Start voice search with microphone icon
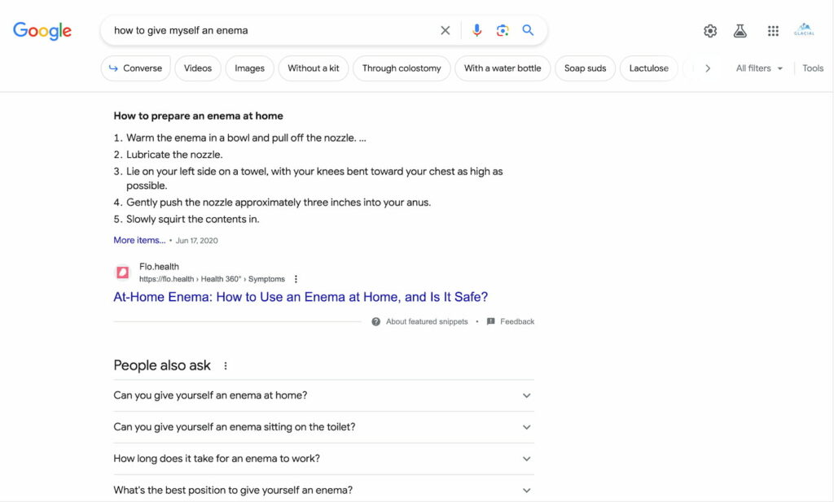The height and width of the screenshot is (502, 834). [476, 30]
